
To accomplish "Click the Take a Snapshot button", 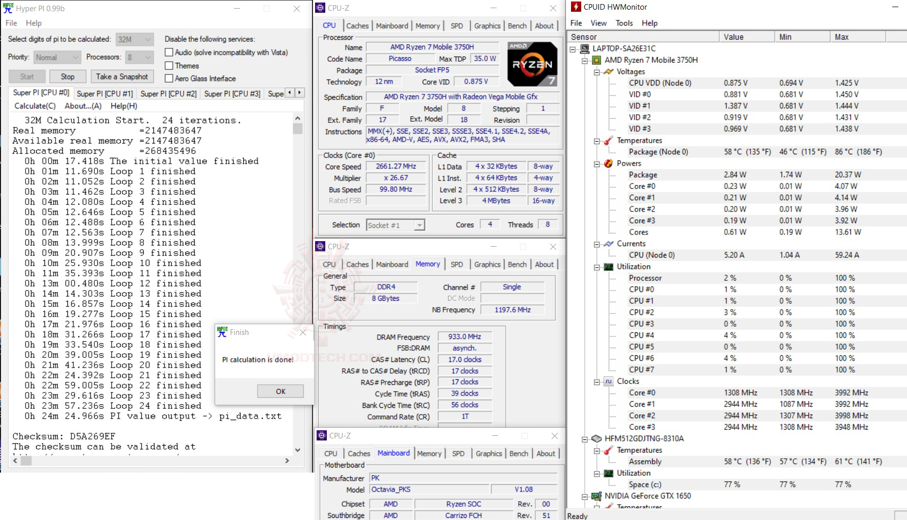I will [x=122, y=76].
